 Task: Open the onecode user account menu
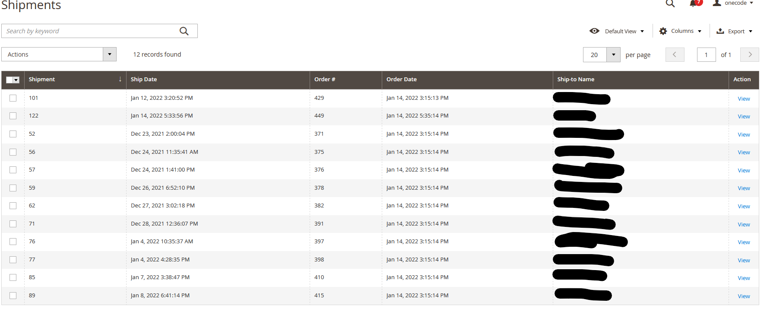tap(733, 3)
